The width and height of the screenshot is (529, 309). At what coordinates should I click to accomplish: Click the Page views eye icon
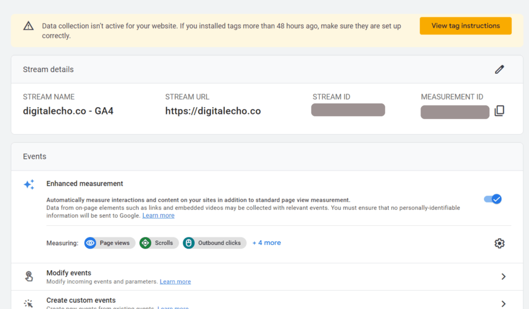[90, 243]
